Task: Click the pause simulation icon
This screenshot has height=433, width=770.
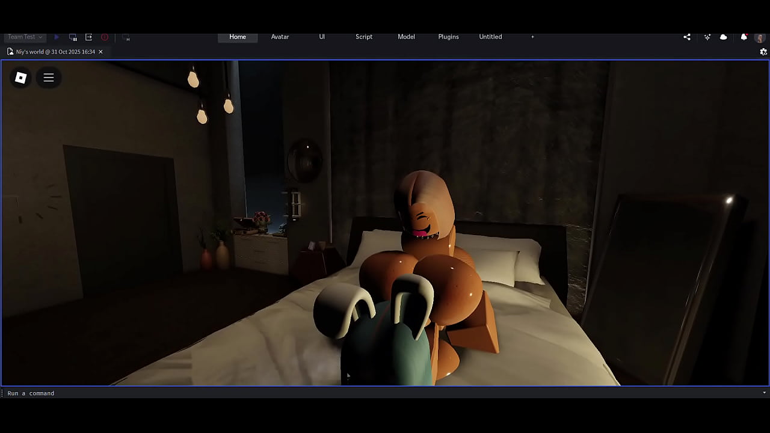Action: point(73,37)
